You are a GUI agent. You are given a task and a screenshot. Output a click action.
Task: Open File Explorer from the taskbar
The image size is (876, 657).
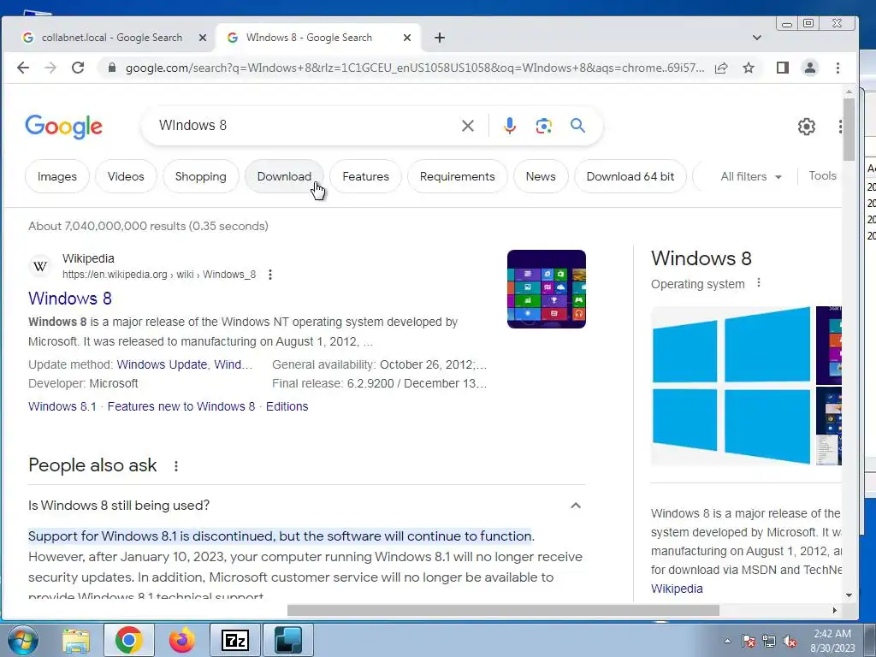[x=76, y=640]
